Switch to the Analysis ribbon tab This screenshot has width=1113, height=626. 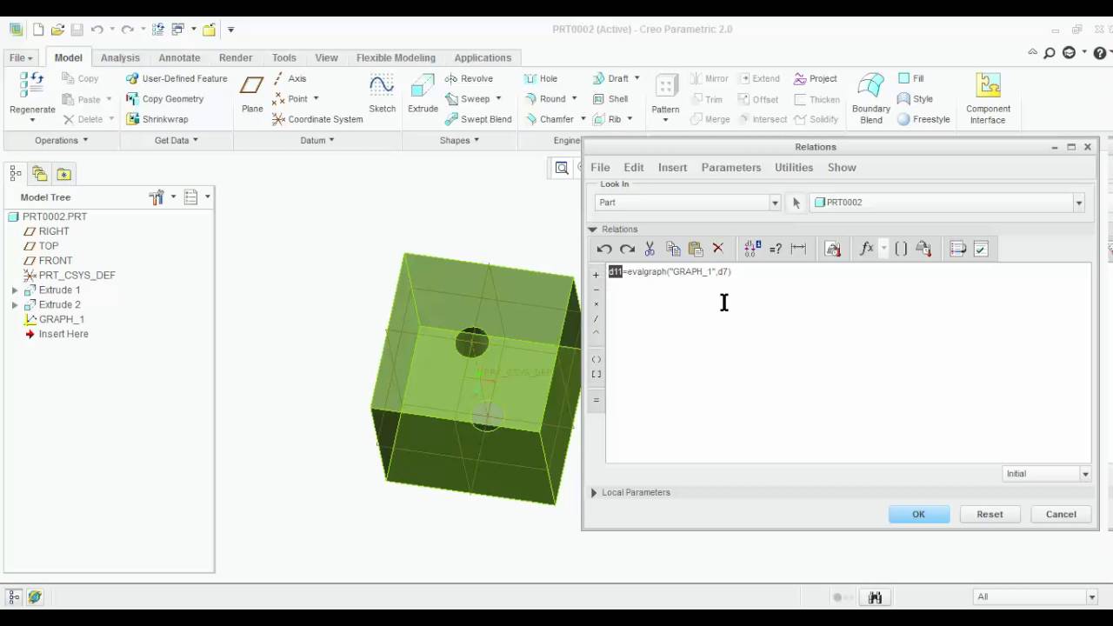(120, 57)
